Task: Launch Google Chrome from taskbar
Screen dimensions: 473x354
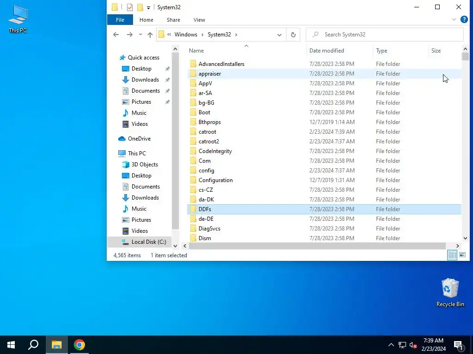Action: click(79, 345)
